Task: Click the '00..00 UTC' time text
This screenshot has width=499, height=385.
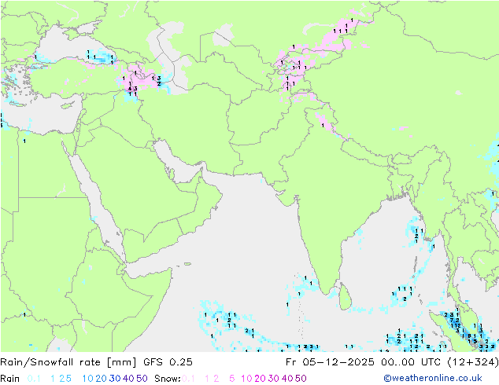Action: tap(411, 361)
